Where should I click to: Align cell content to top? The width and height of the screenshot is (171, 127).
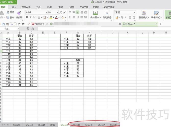70,12
